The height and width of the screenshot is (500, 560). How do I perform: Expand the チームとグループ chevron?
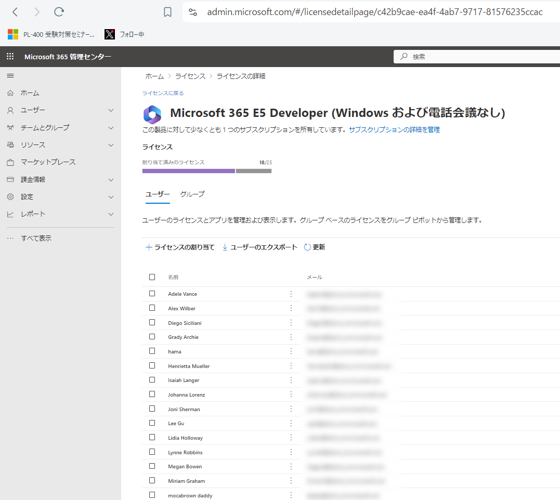111,128
